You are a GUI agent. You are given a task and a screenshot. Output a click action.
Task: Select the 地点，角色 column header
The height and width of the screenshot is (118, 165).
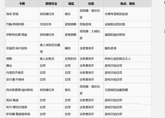click(x=127, y=4)
